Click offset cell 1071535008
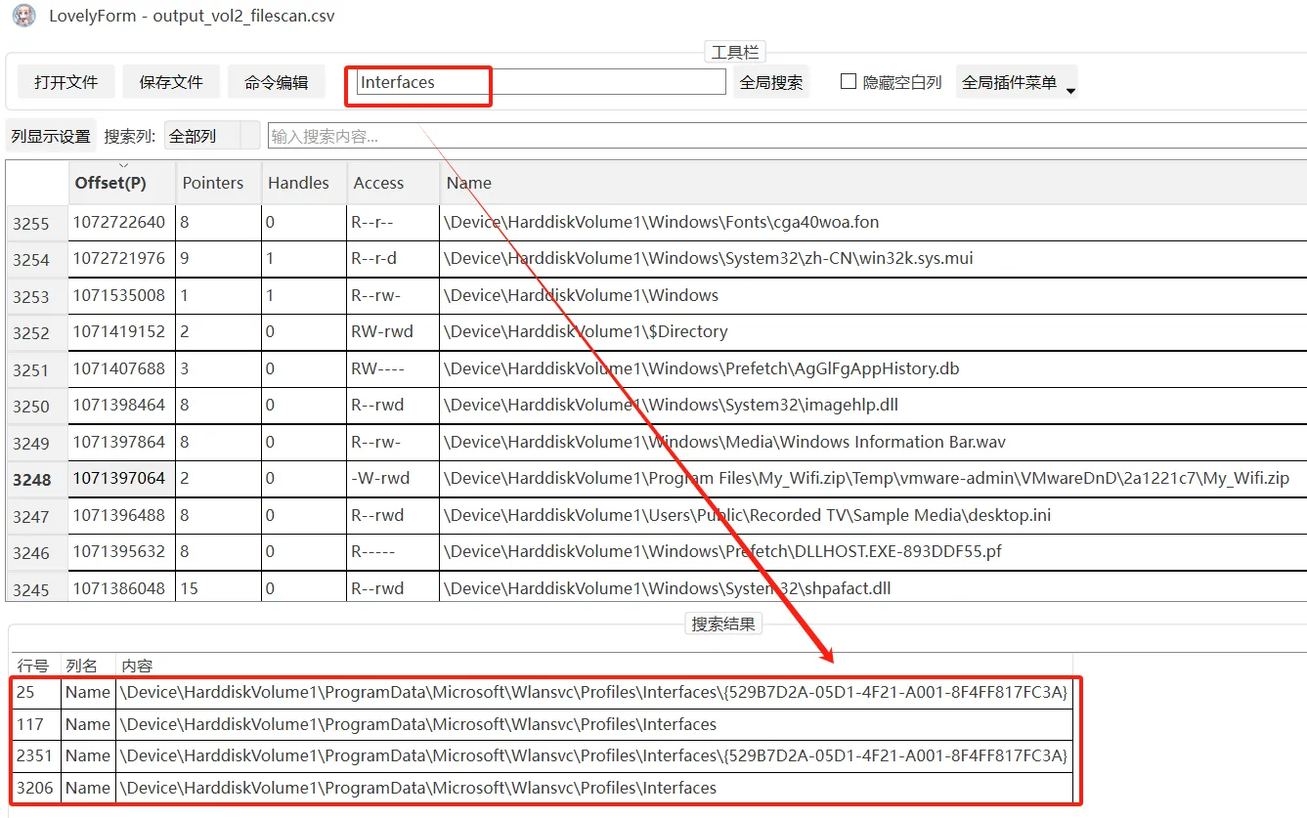The height and width of the screenshot is (818, 1307). point(122,295)
